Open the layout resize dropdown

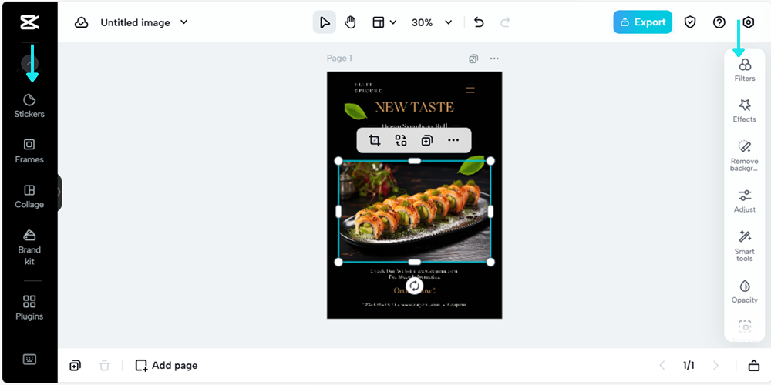pyautogui.click(x=384, y=22)
